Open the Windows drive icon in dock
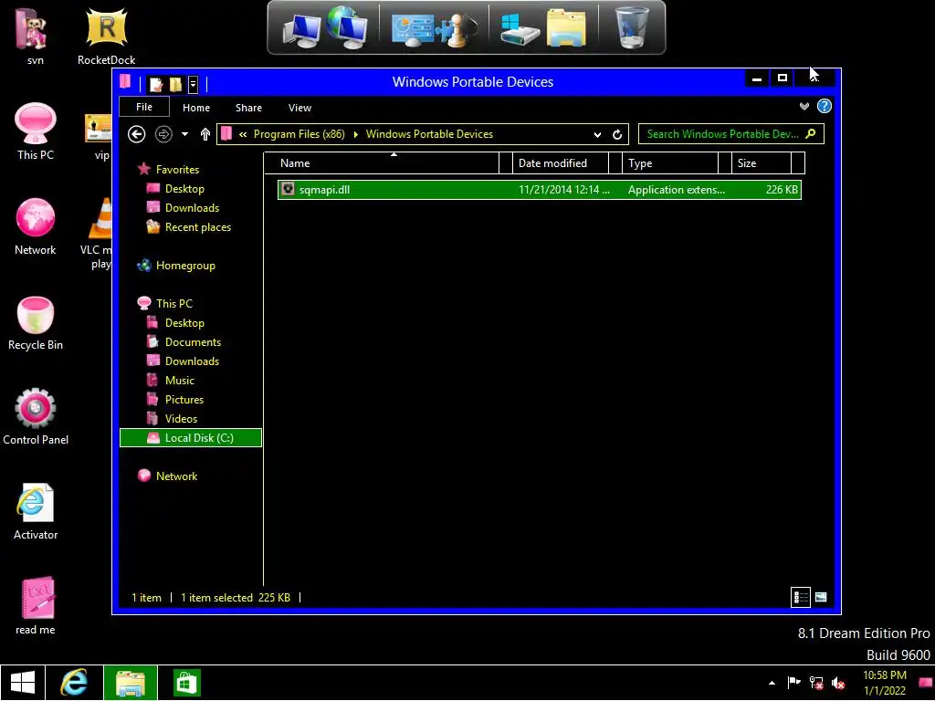This screenshot has height=701, width=935. tap(520, 29)
